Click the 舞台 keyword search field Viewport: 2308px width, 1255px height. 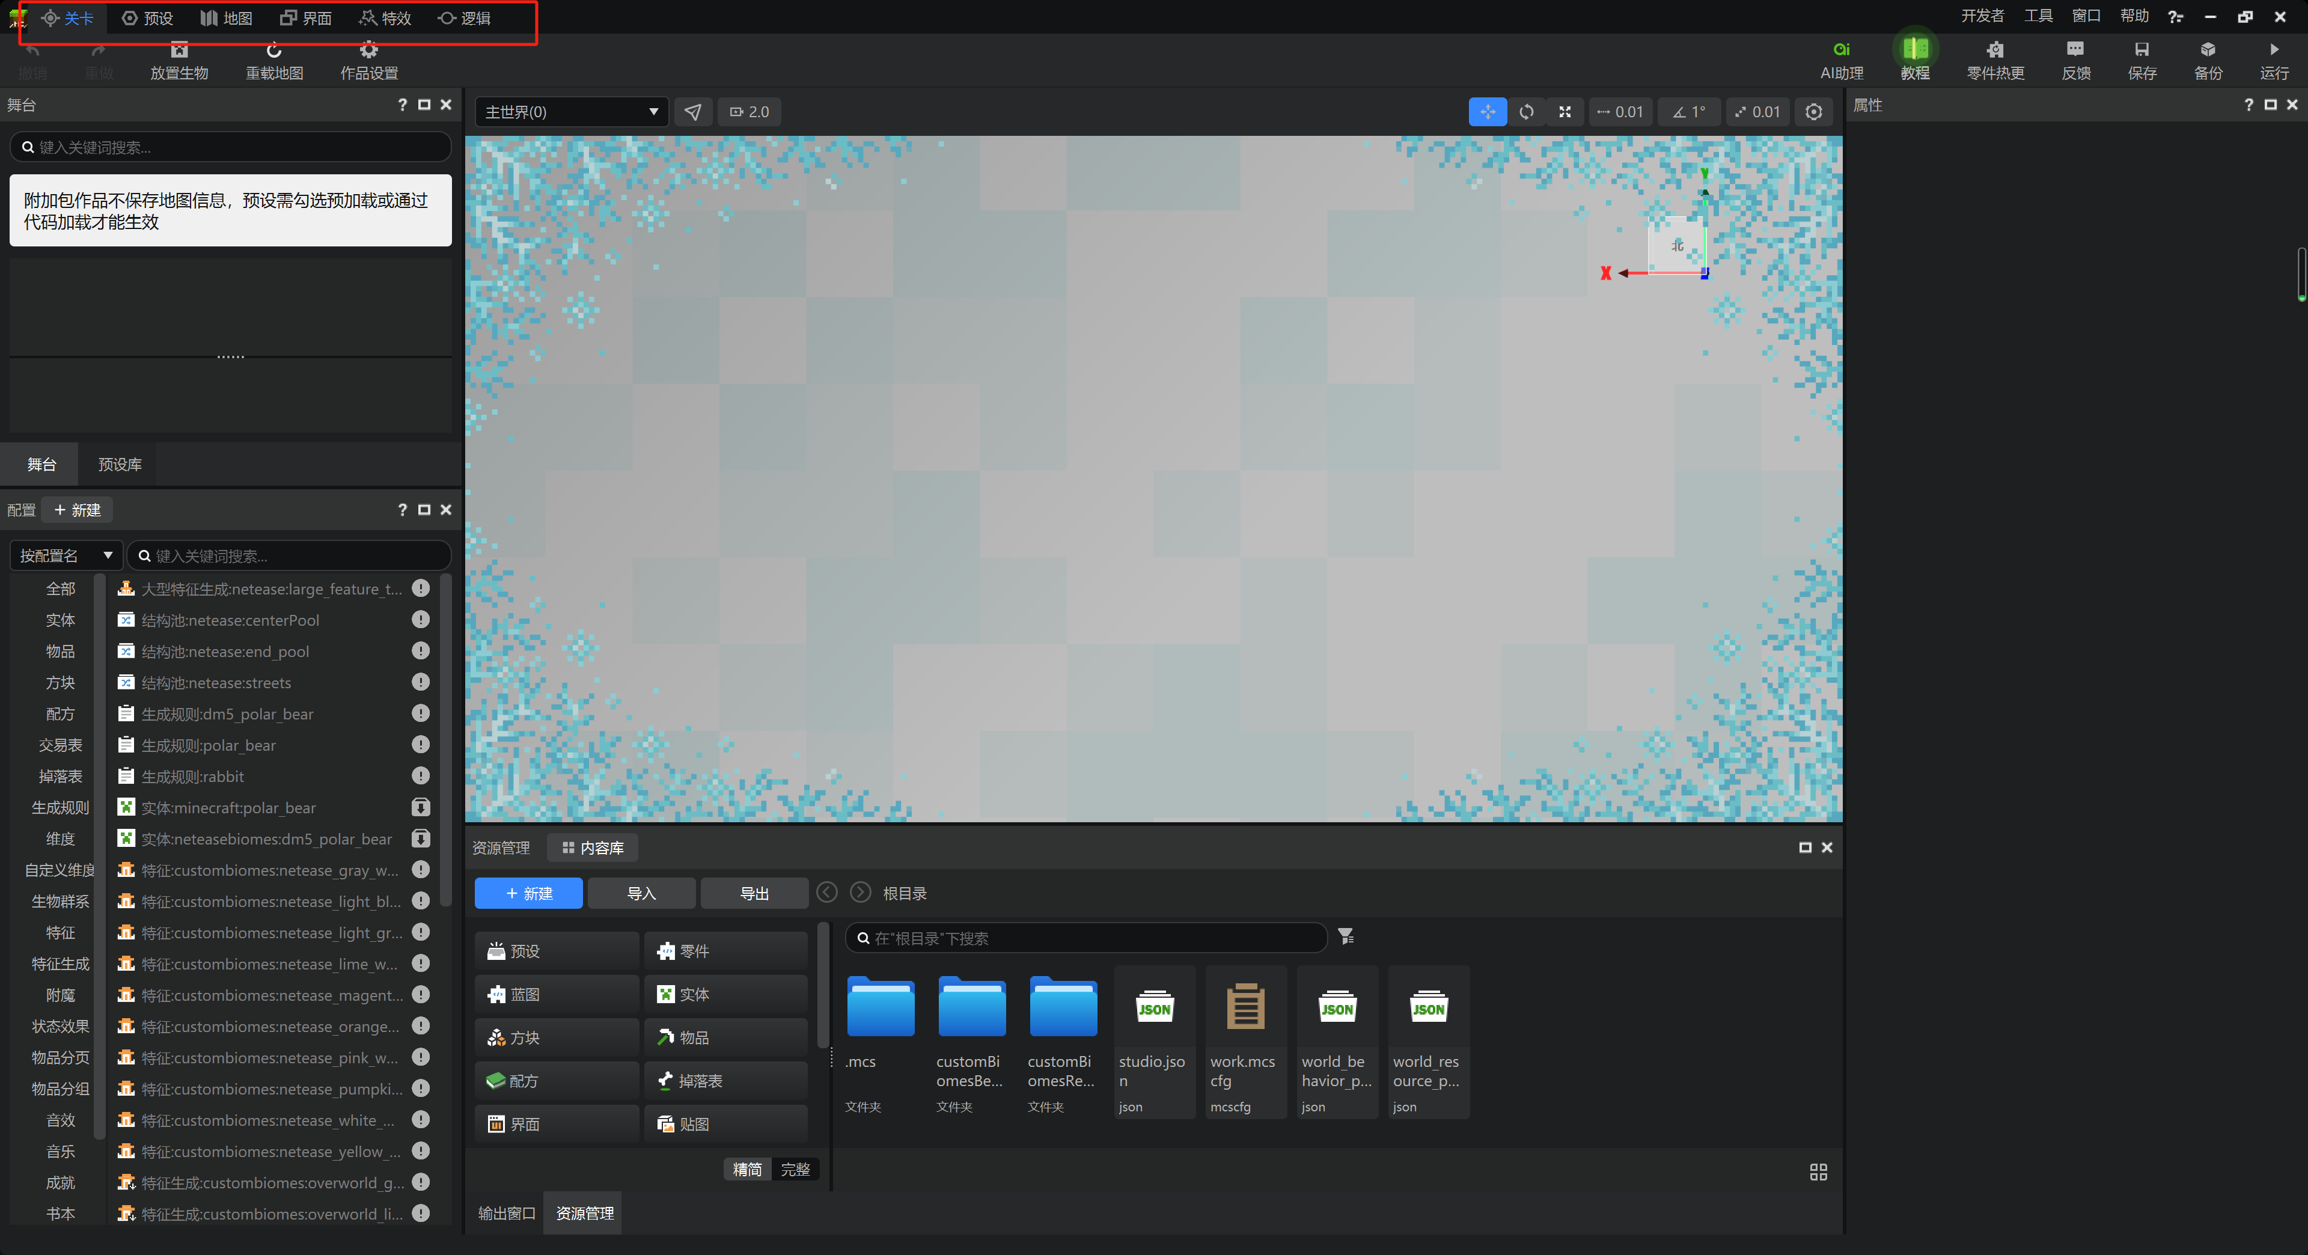click(x=230, y=147)
